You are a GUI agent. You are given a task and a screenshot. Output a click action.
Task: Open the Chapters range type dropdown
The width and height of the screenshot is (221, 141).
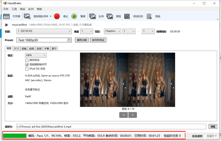(x=112, y=31)
